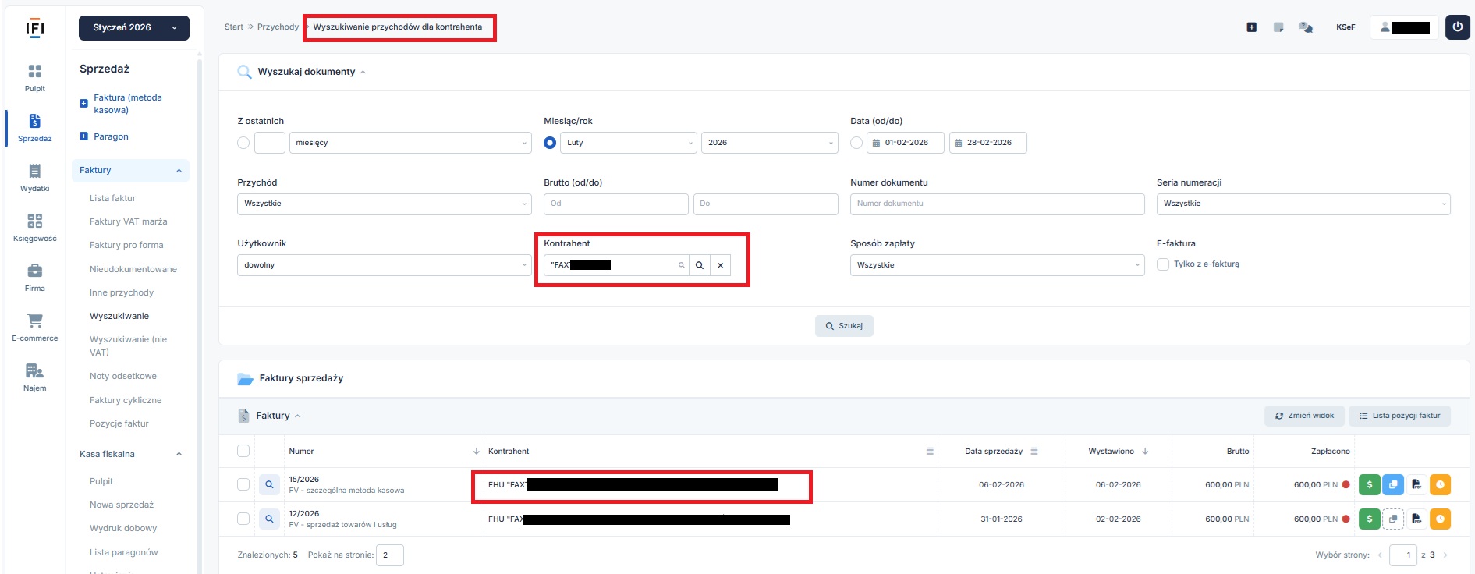Select the 'Z ostatnich' radio button
Screen dimensions: 1475x574
[x=243, y=143]
